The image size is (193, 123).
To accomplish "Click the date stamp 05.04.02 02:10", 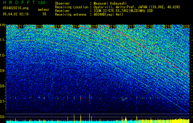I will coord(16,14).
